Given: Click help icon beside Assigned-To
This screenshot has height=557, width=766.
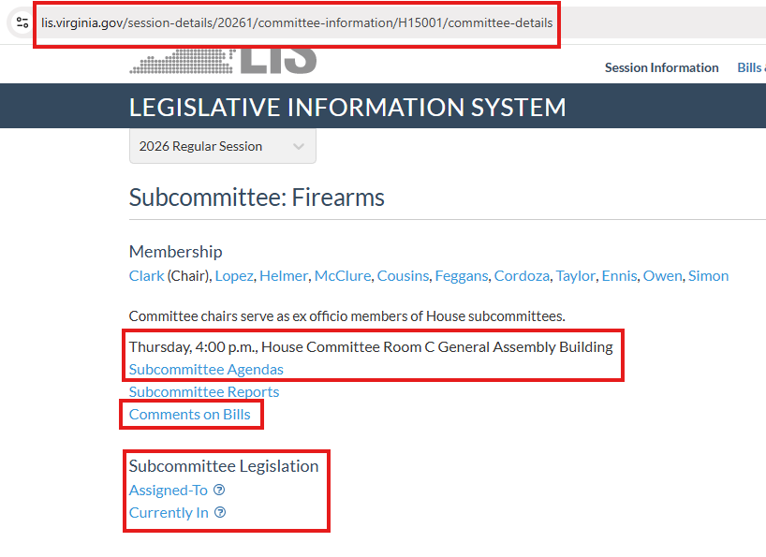Looking at the screenshot, I should (x=219, y=490).
